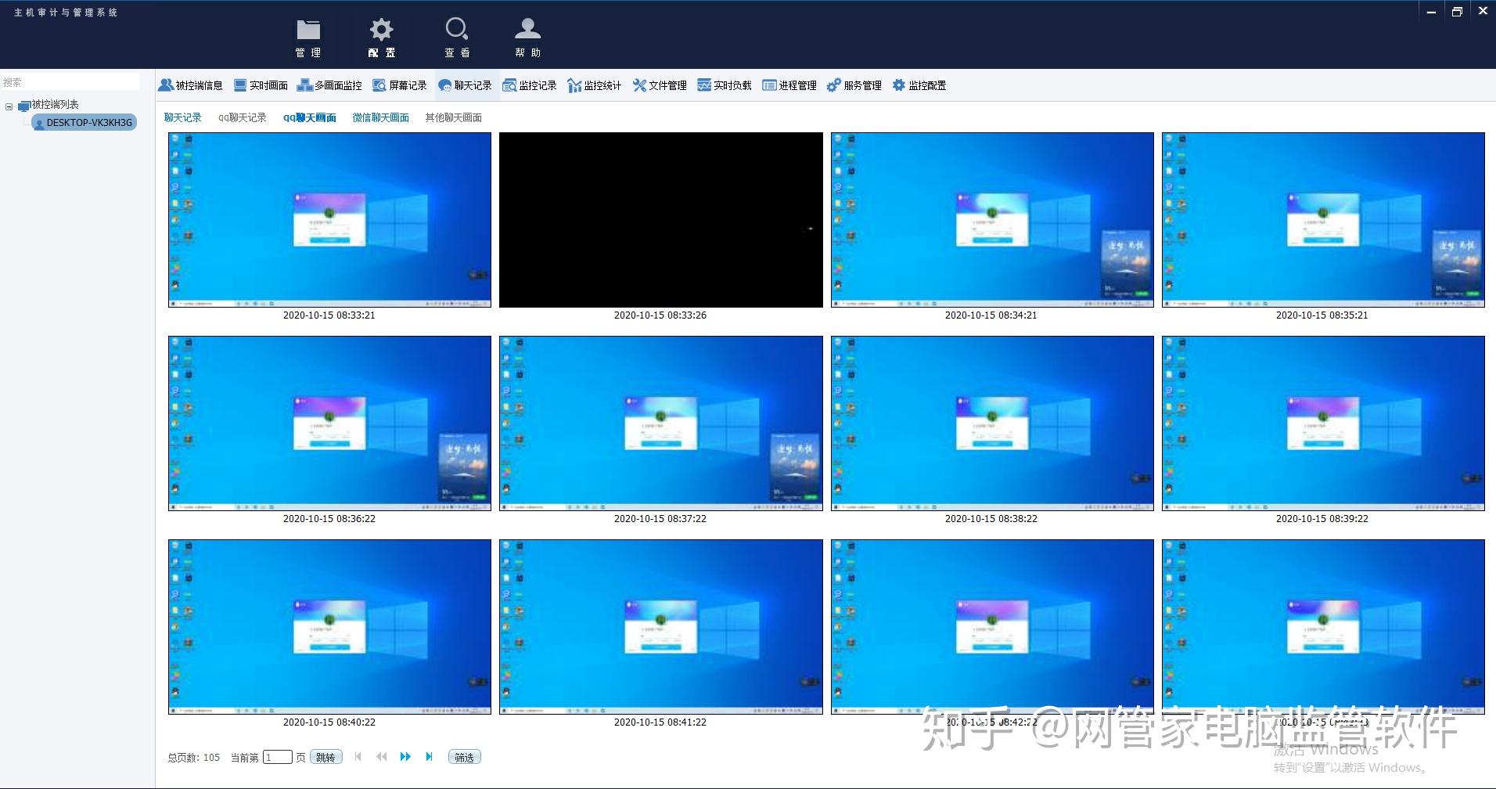The width and height of the screenshot is (1496, 789).
Task: Open the screenshot from 08:42:22
Action: 992,627
